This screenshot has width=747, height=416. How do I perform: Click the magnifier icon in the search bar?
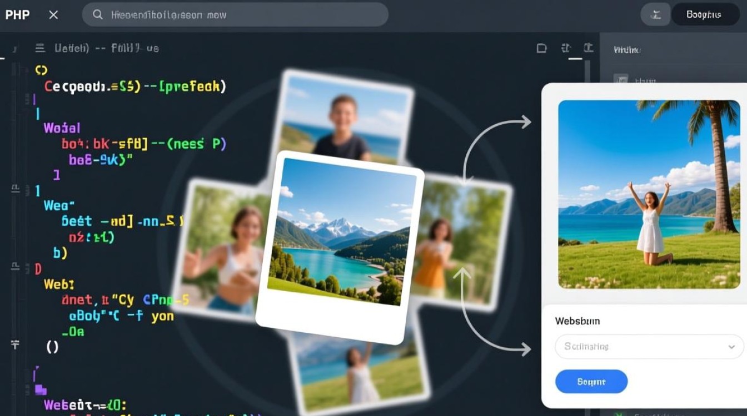(98, 15)
